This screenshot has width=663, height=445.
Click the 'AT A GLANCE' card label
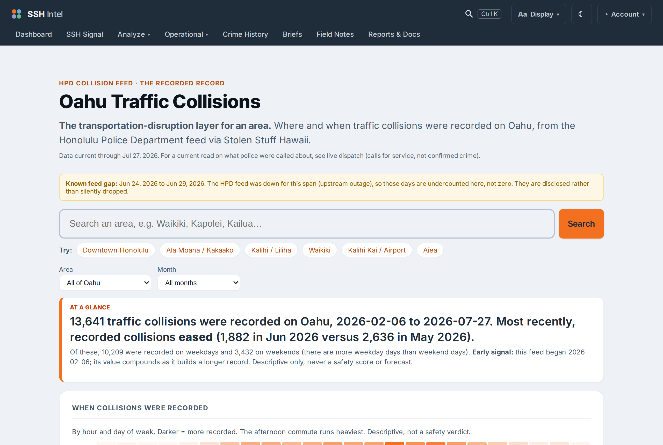pos(90,307)
